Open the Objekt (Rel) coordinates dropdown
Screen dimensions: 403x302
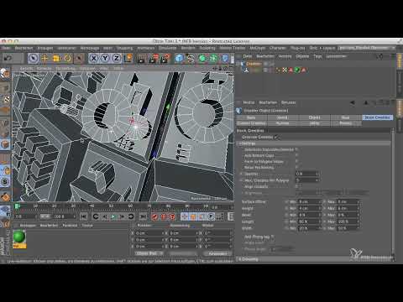click(149, 253)
